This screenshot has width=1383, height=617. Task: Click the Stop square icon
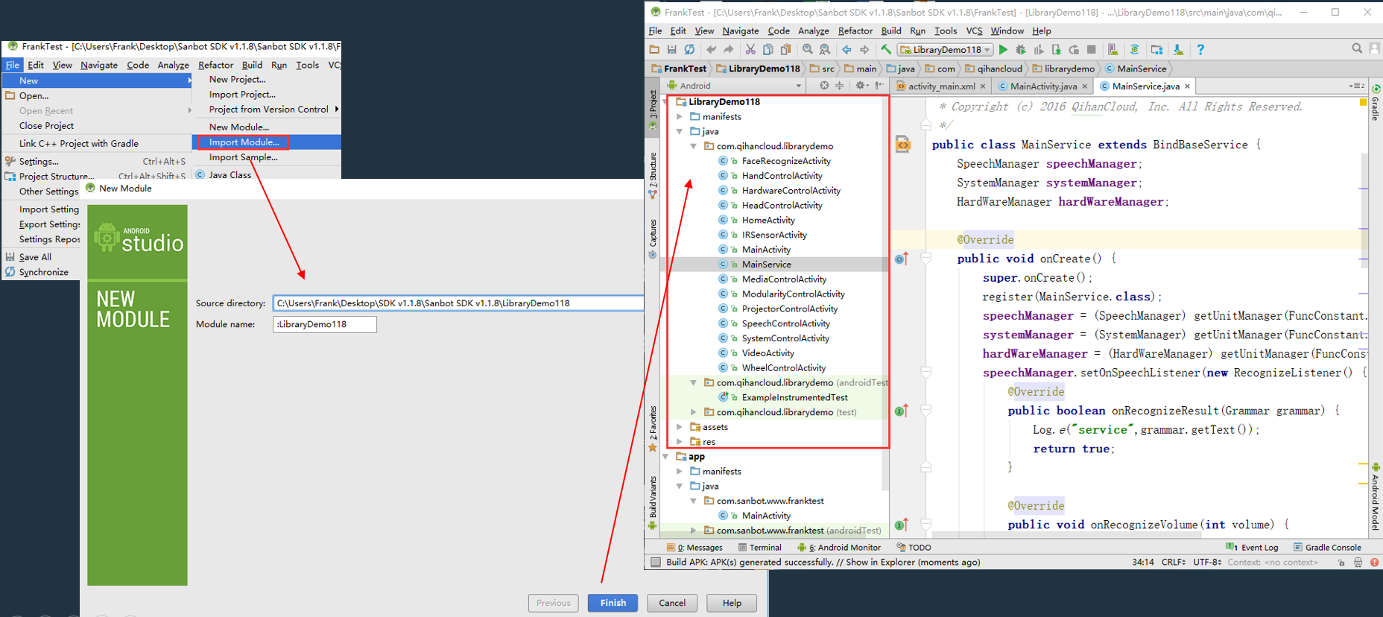click(1092, 50)
